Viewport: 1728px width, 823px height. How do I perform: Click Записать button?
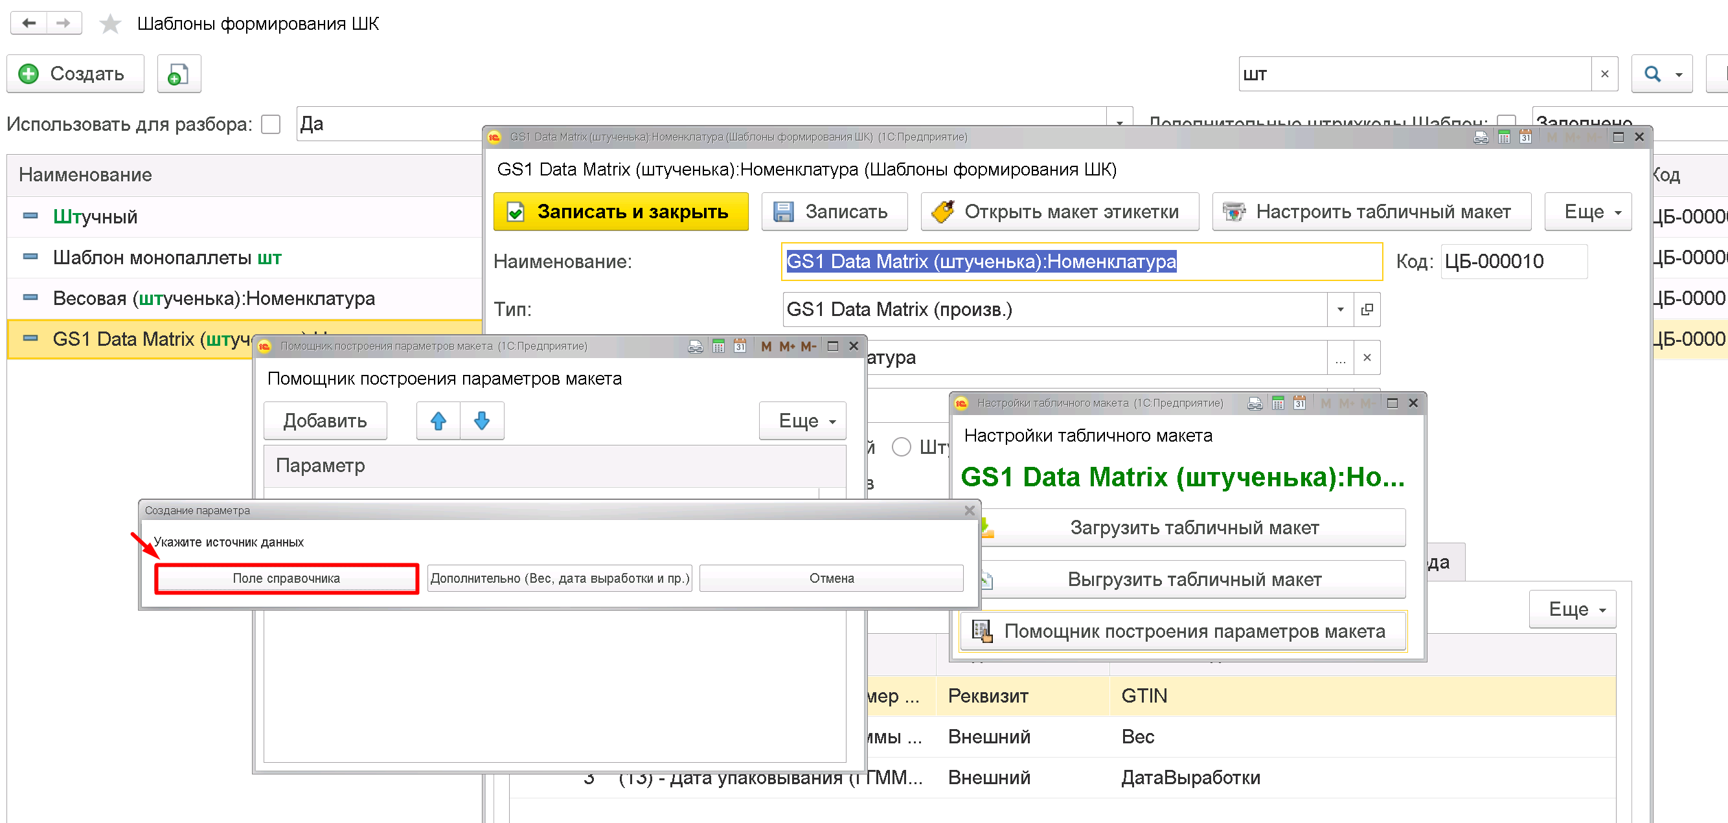(834, 212)
